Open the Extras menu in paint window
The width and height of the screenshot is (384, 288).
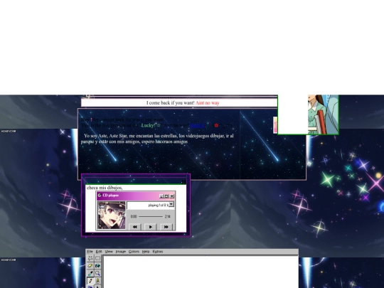[x=158, y=252]
